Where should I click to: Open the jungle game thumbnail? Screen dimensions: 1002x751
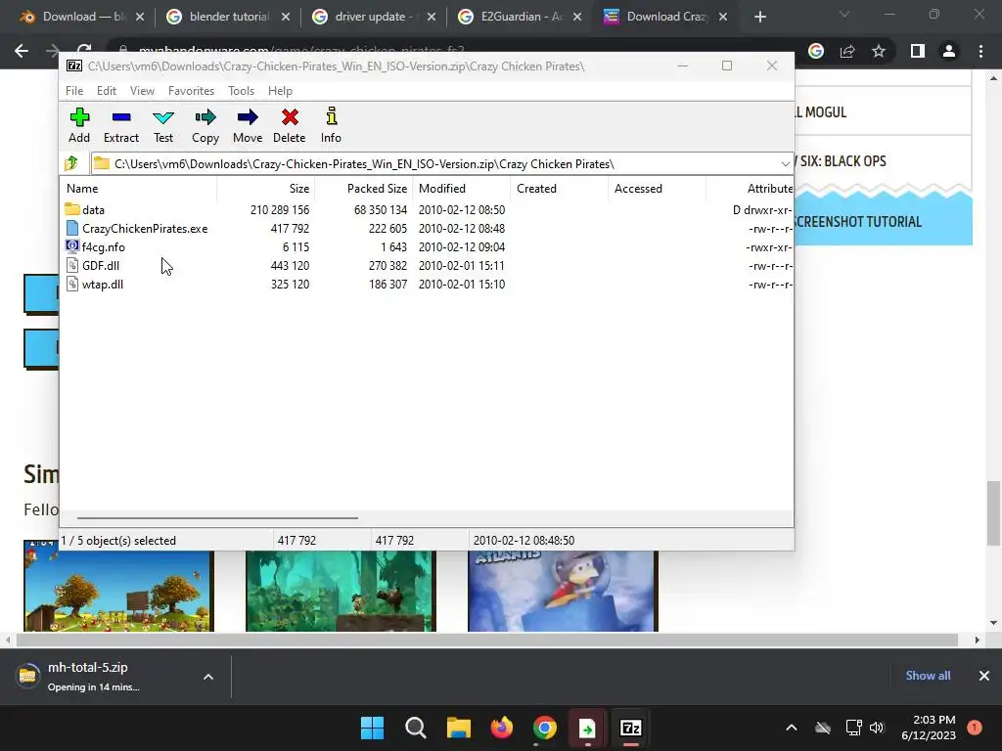(x=341, y=591)
